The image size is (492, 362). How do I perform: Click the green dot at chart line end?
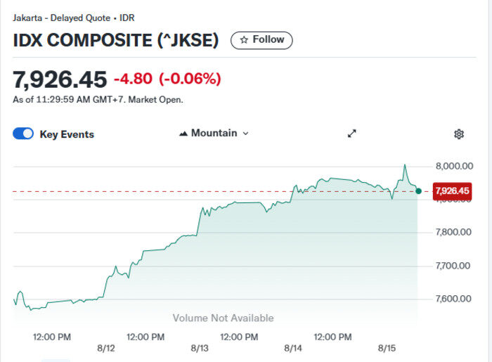(419, 190)
